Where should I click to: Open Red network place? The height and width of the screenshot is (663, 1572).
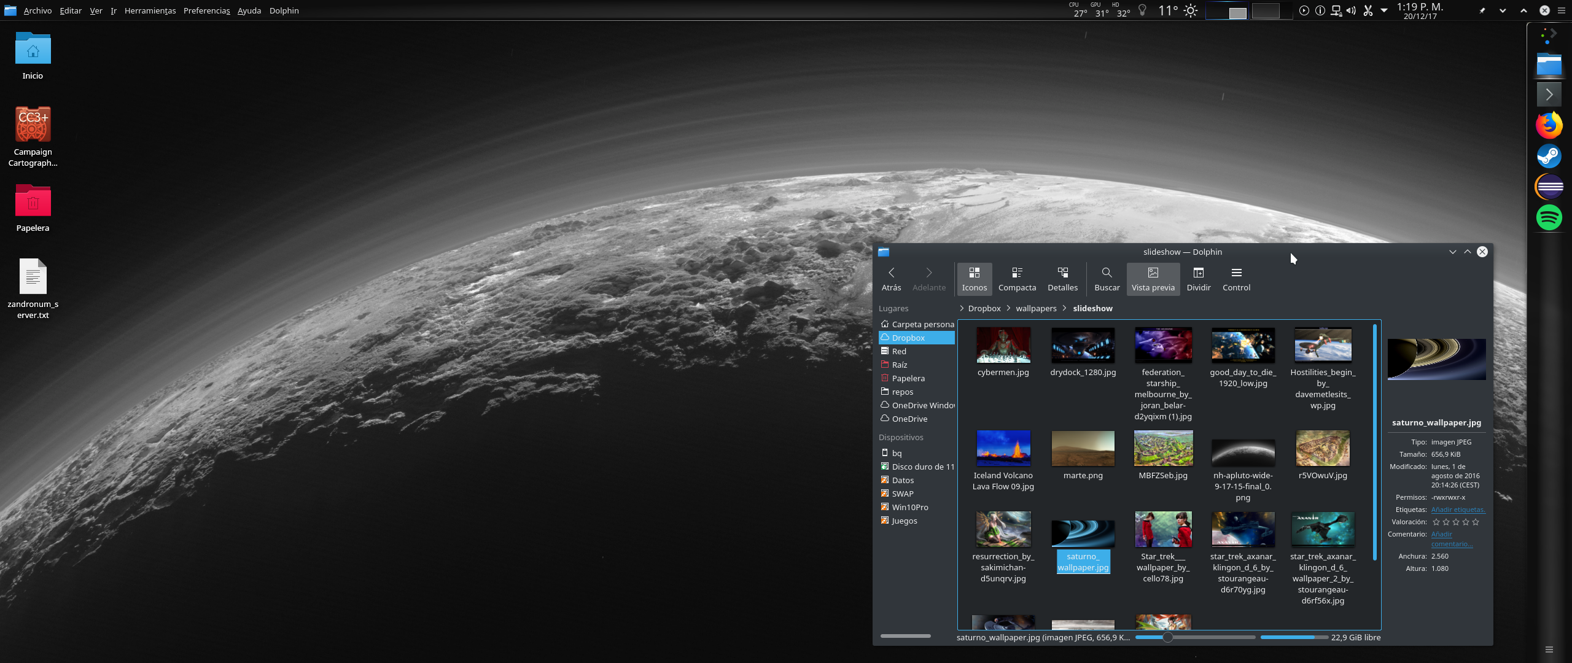pos(917,351)
